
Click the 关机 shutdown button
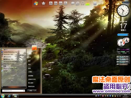point(31,91)
